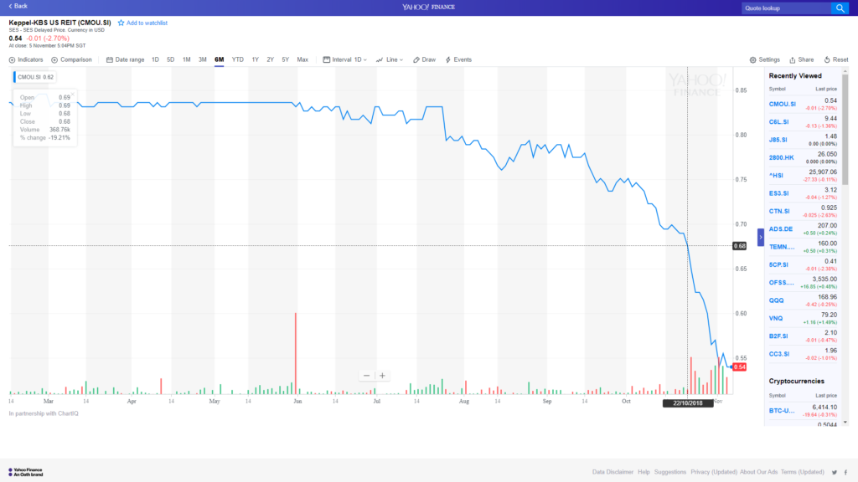Open the About Our Ads link
Screen dimensions: 858x482
pyautogui.click(x=758, y=472)
